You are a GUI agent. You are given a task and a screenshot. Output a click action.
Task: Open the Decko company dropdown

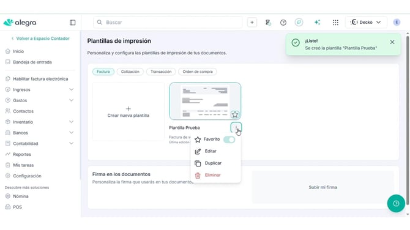365,23
